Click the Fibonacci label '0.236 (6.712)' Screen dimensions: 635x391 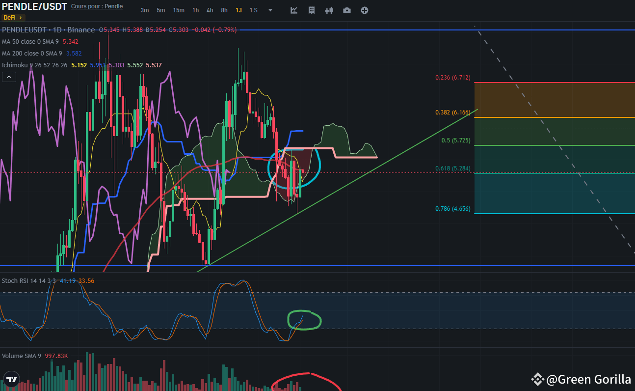click(x=452, y=78)
